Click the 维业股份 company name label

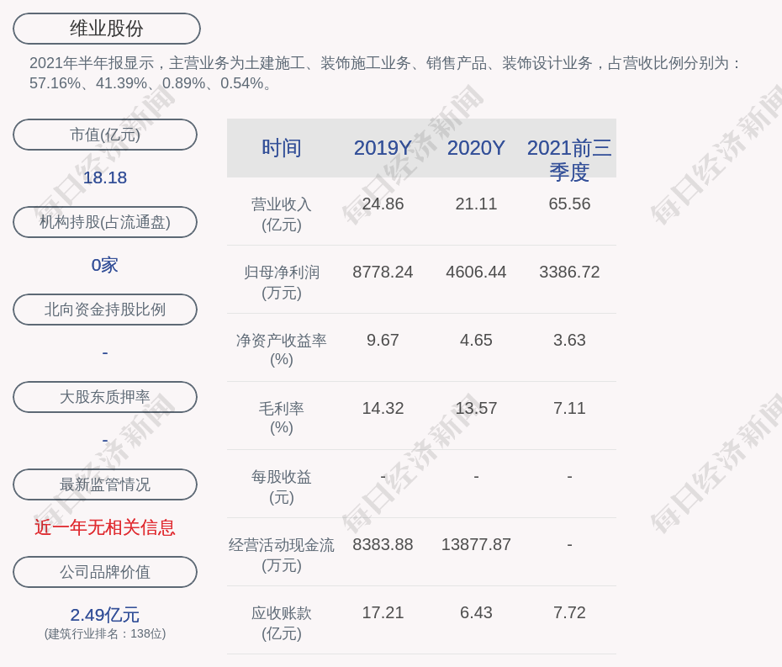[x=107, y=29]
